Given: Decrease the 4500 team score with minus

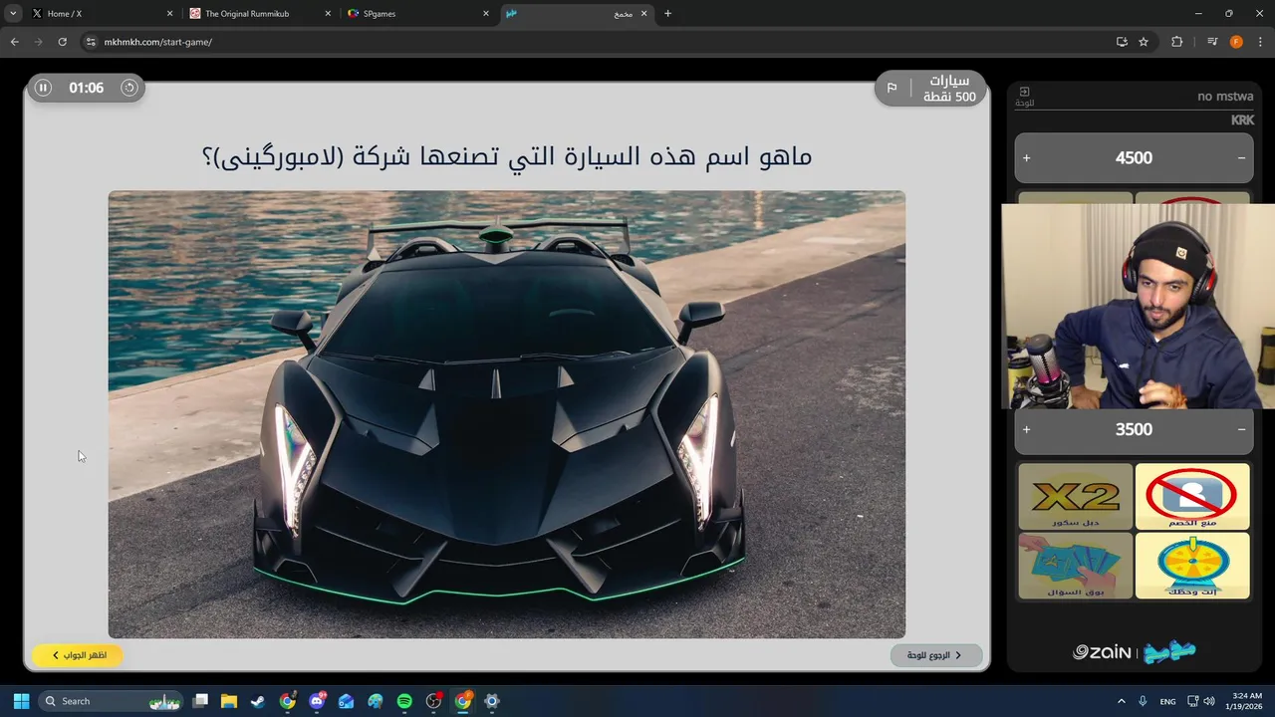Looking at the screenshot, I should tap(1241, 157).
